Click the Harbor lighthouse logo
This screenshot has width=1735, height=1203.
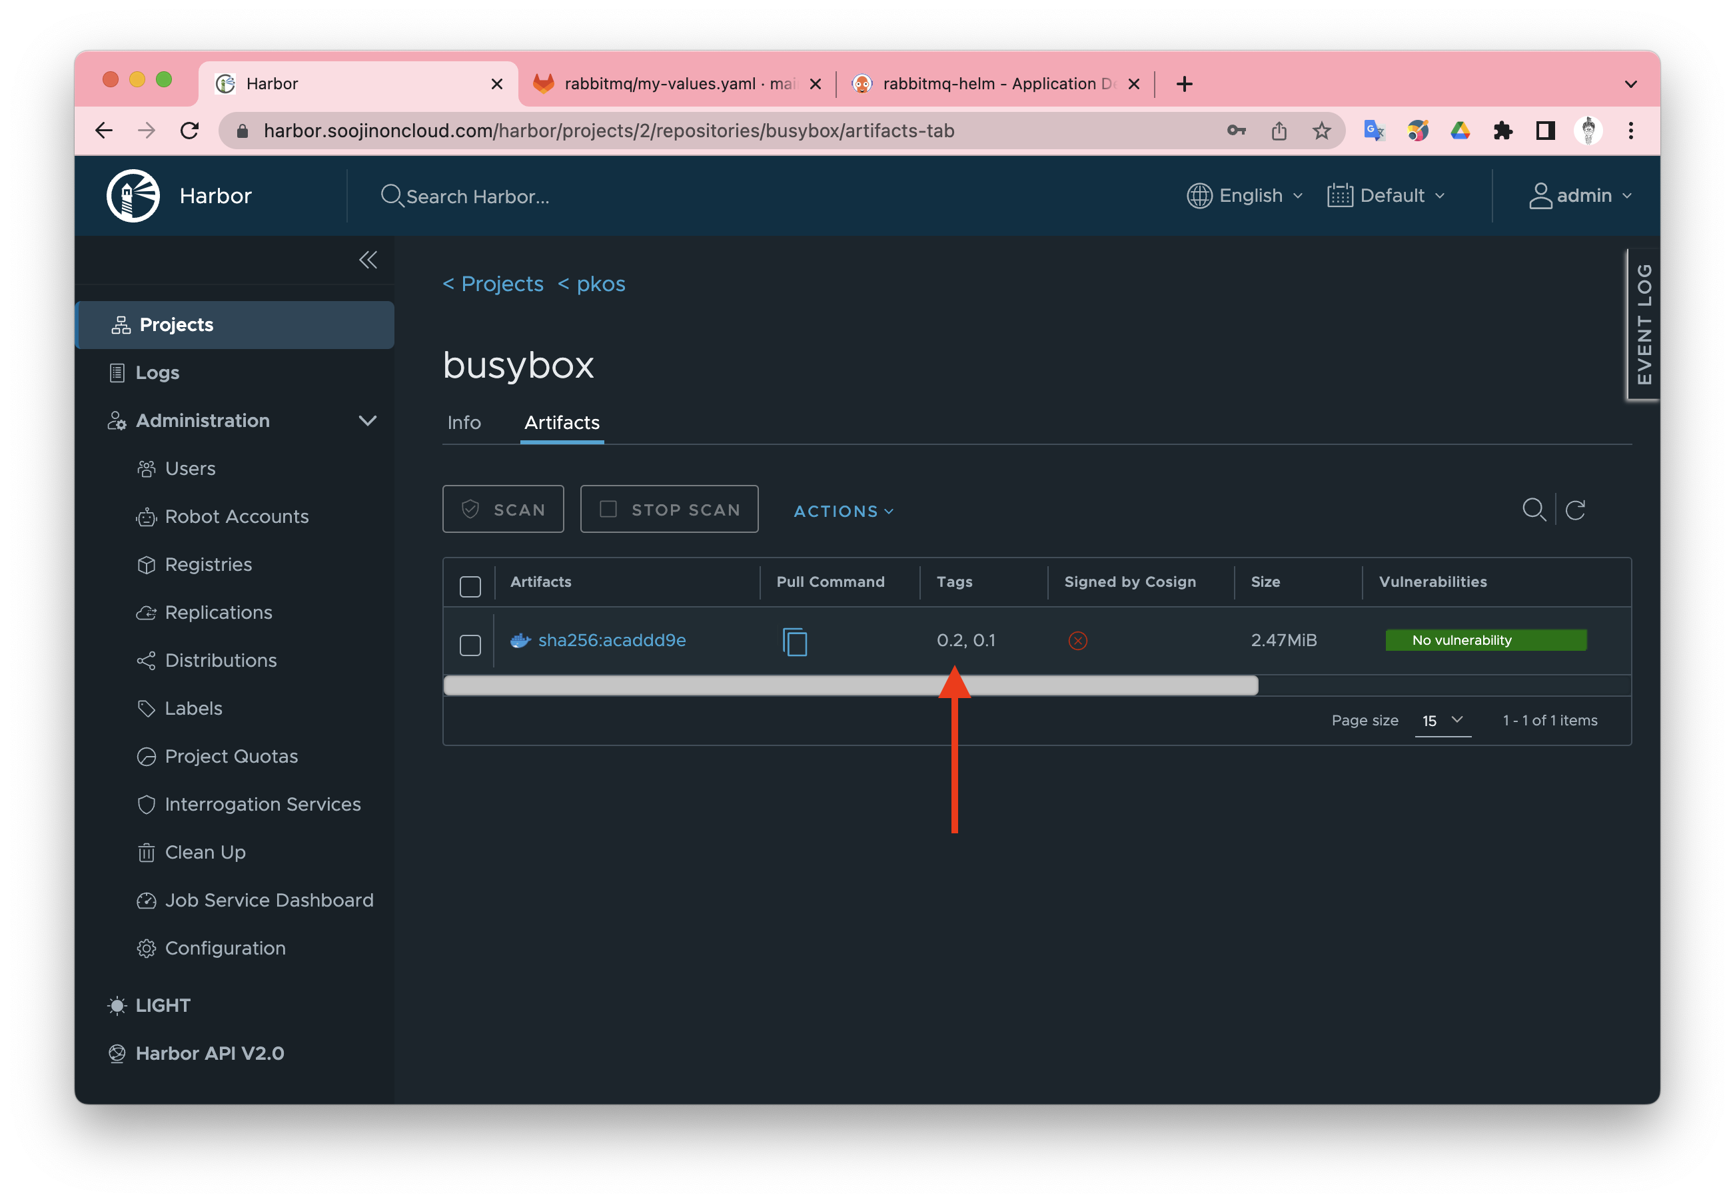[133, 196]
